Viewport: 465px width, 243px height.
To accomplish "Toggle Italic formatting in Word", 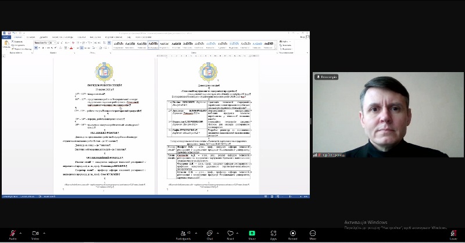I will coord(39,48).
